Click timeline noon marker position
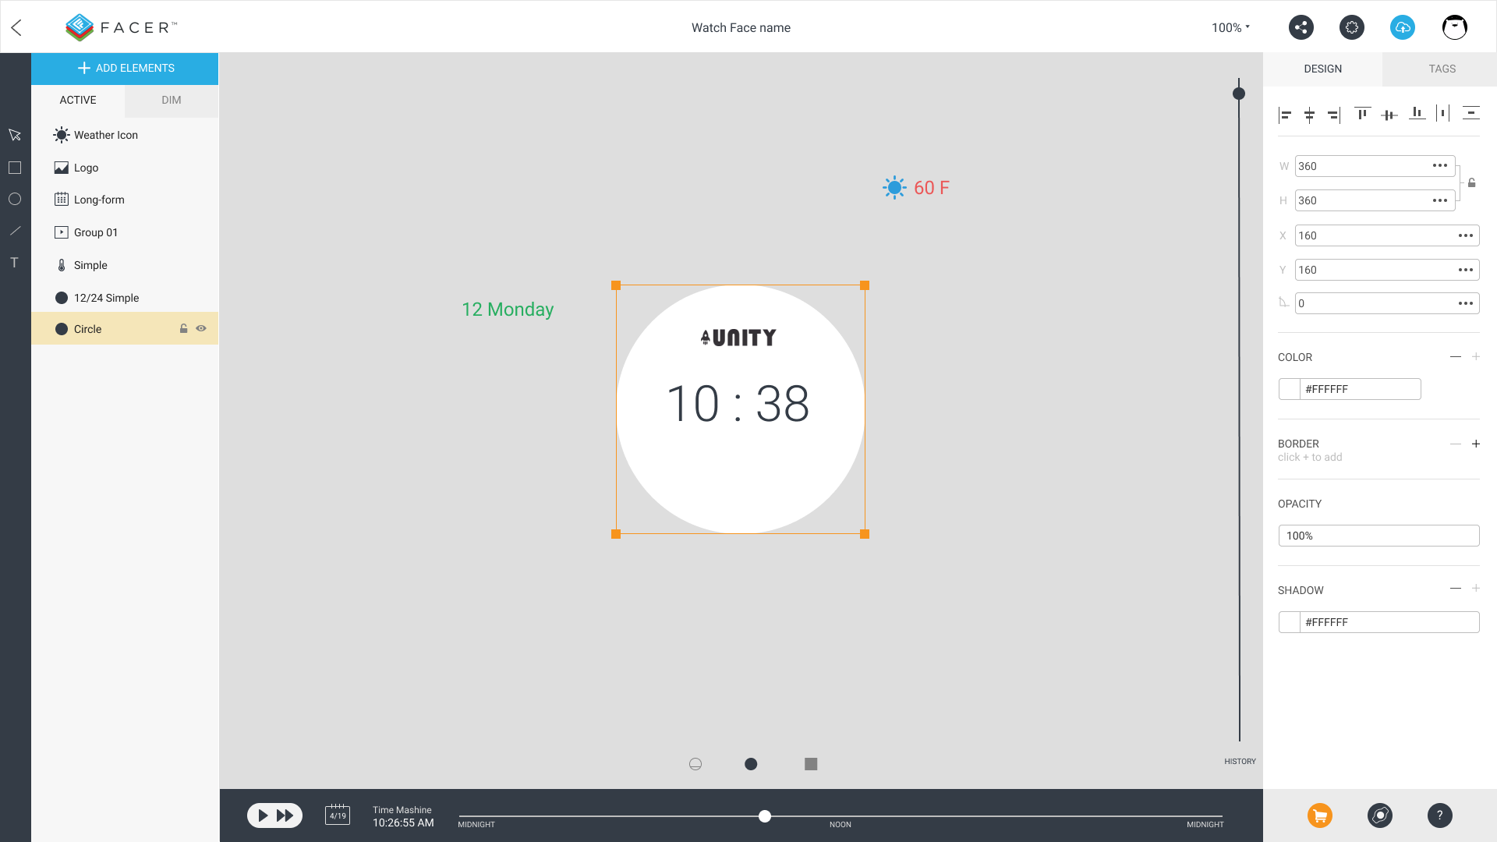Screen dimensions: 1497x842 point(841,815)
